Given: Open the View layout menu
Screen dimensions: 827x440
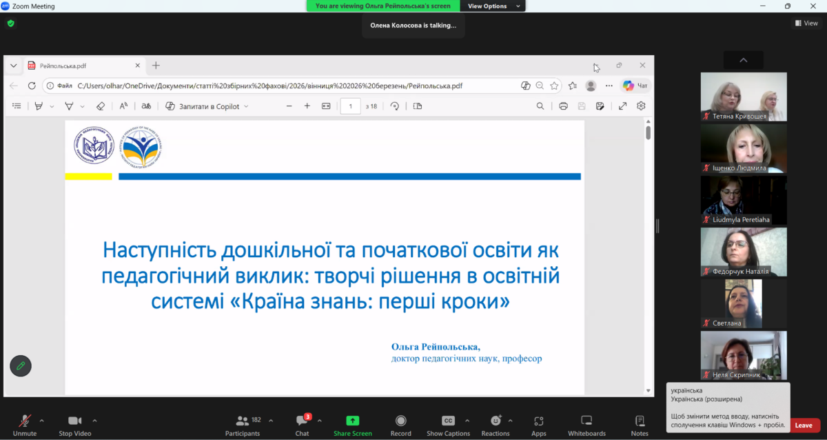Looking at the screenshot, I should pos(806,23).
